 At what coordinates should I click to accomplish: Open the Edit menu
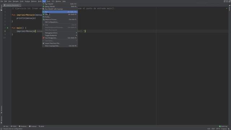6,1
